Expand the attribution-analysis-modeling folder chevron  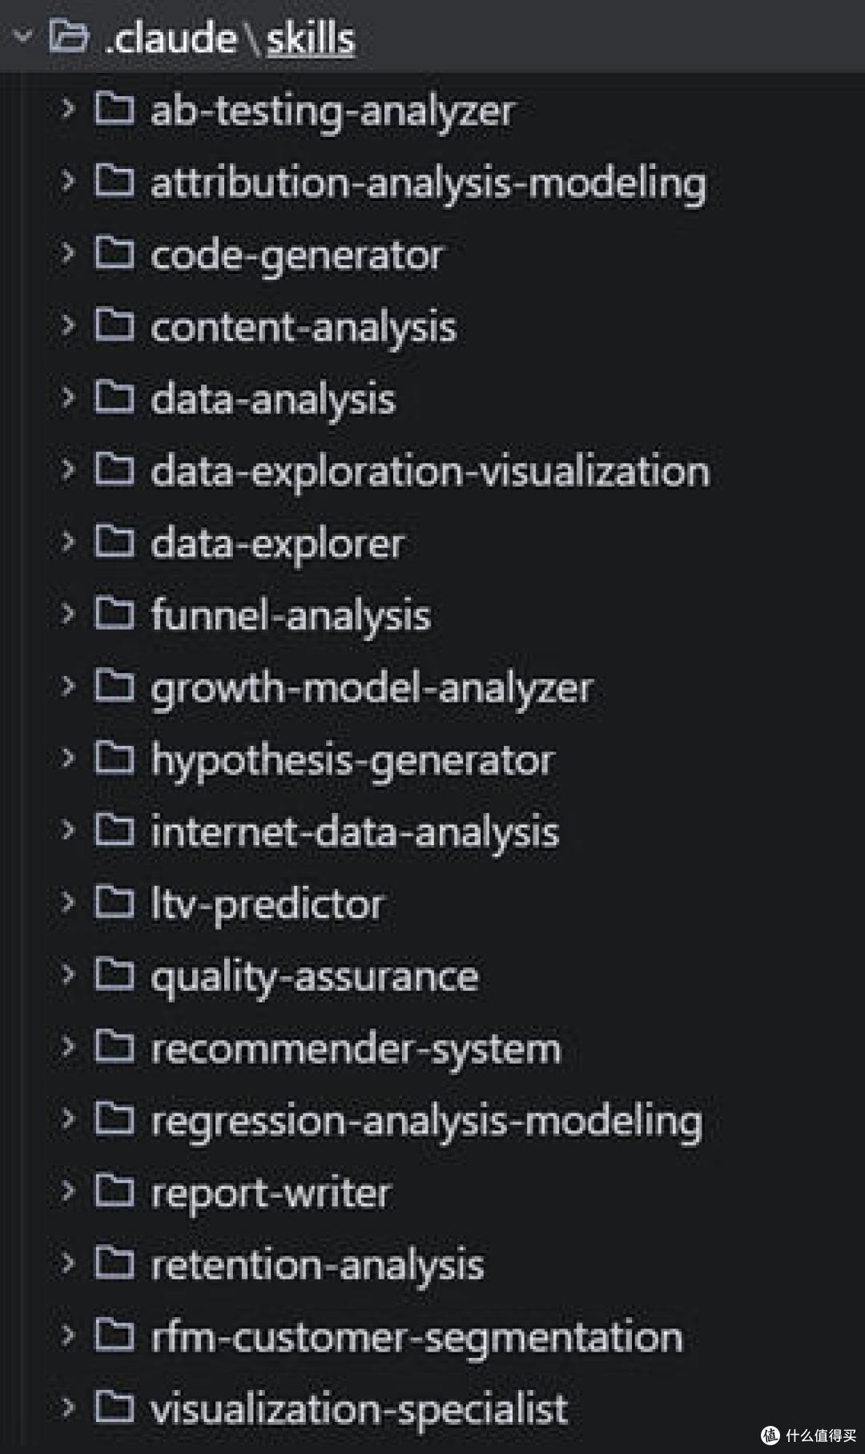point(67,180)
